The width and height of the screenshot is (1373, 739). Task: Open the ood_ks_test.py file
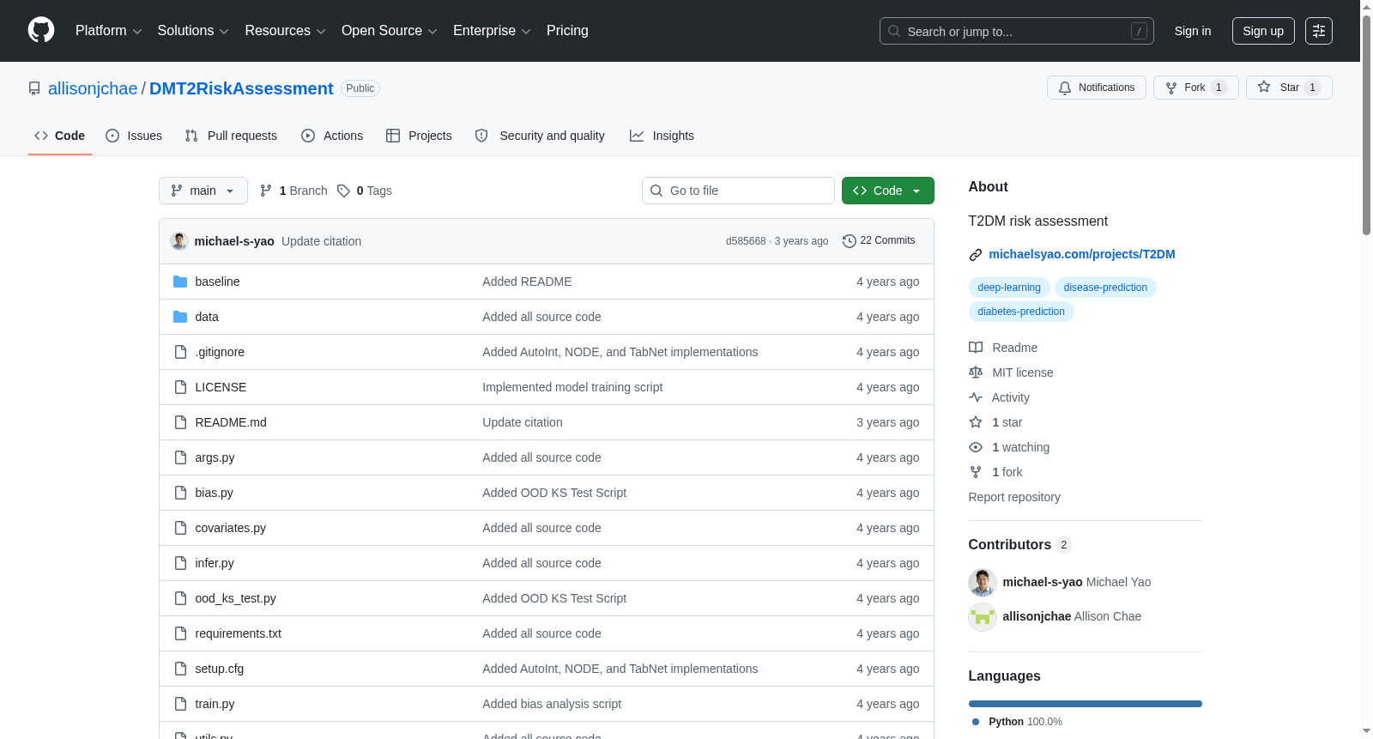tap(235, 598)
